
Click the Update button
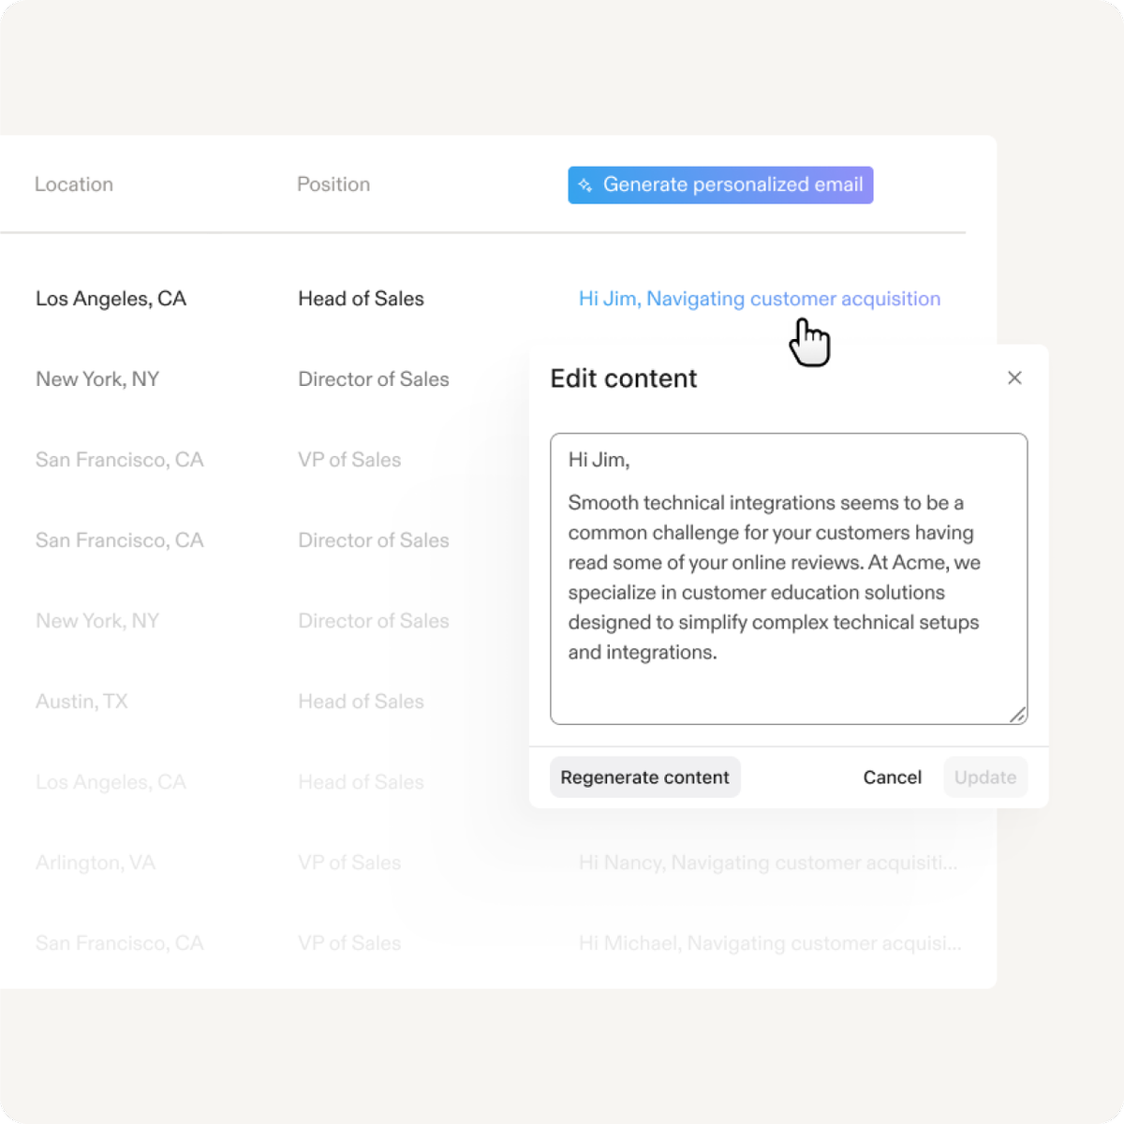point(985,776)
